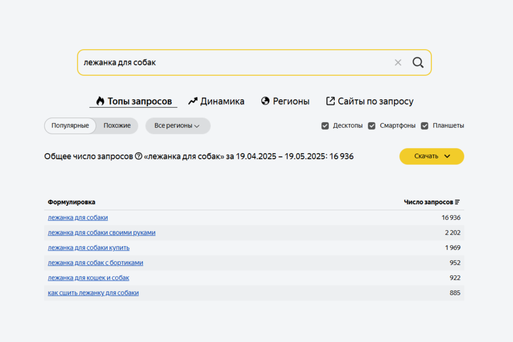Viewport: 513px width, 342px height.
Task: Open the Динамика tab
Action: [222, 101]
